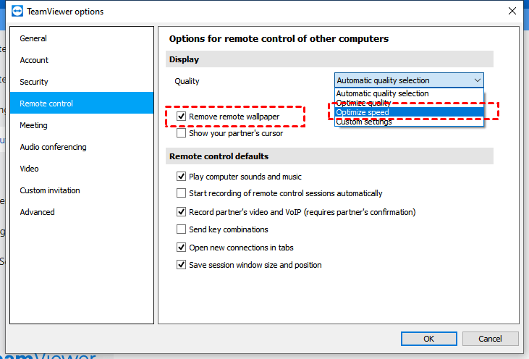The width and height of the screenshot is (529, 359).
Task: Enable automatic recording of remote control sessions
Action: 182,193
